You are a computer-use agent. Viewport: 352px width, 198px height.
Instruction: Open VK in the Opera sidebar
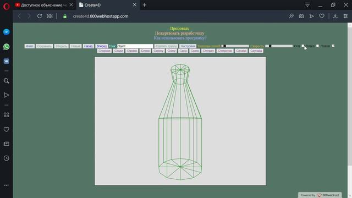tap(6, 61)
